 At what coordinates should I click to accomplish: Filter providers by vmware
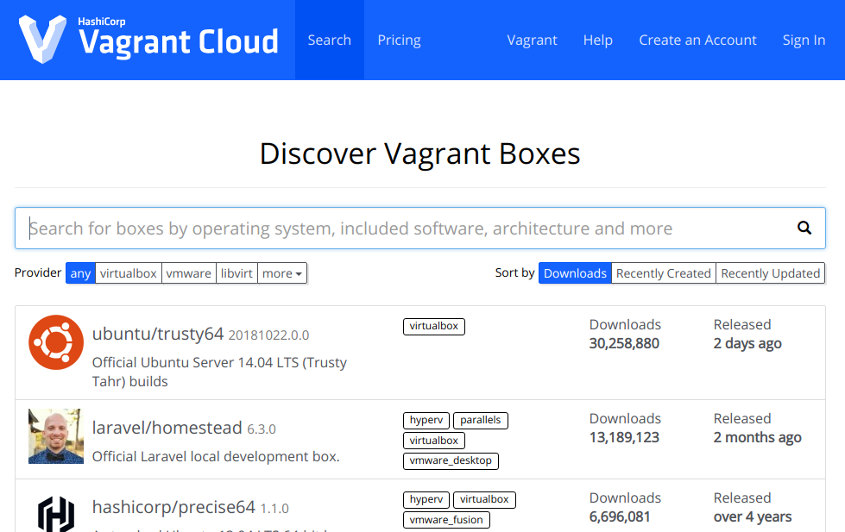pos(189,273)
